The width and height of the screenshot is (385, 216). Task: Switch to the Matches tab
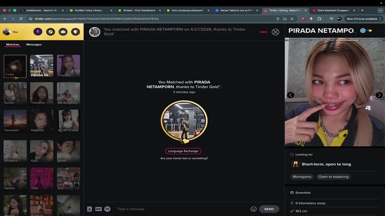click(13, 44)
